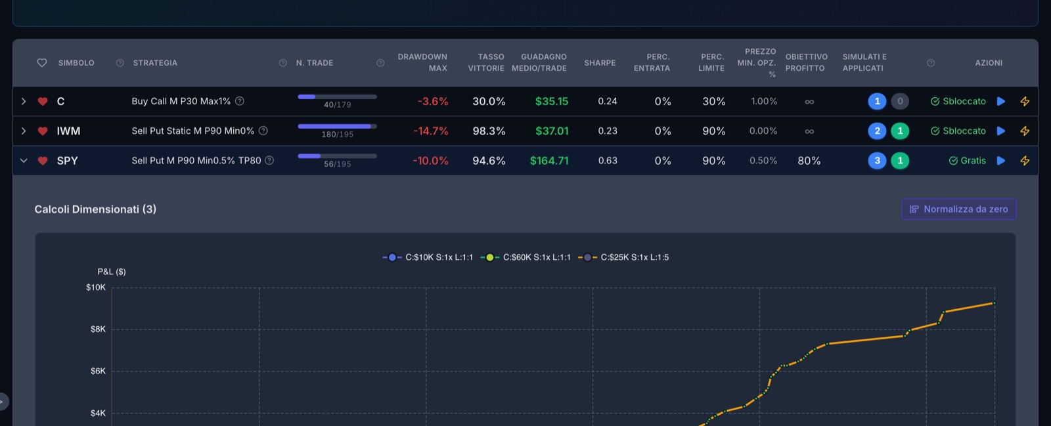
Task: Unfavorite the SPY row heart
Action: (43, 160)
